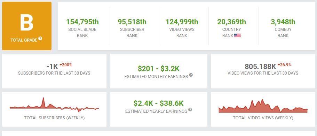Open Estimated Monthly Earnings help icon
The image size is (317, 136).
coord(191,75)
